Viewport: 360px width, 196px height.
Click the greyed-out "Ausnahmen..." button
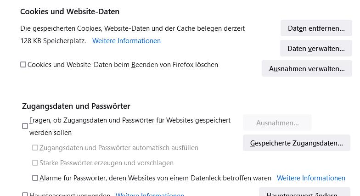point(277,123)
